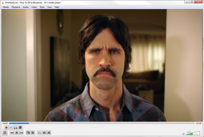Open the Playback menu
Screen dimensions: 204x137
tap(16, 7)
